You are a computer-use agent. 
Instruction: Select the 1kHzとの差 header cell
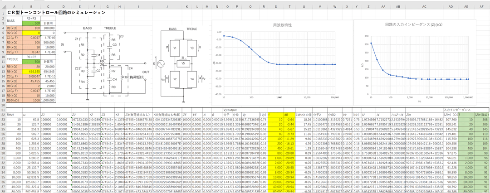[x=304, y=114]
